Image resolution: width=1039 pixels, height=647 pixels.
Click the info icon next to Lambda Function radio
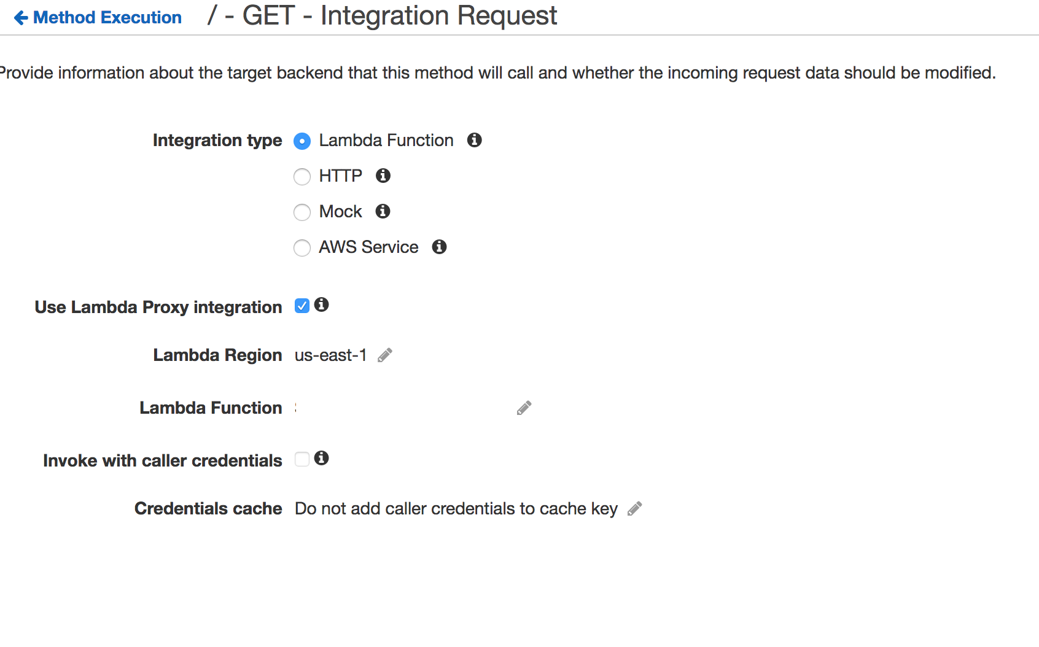point(474,140)
